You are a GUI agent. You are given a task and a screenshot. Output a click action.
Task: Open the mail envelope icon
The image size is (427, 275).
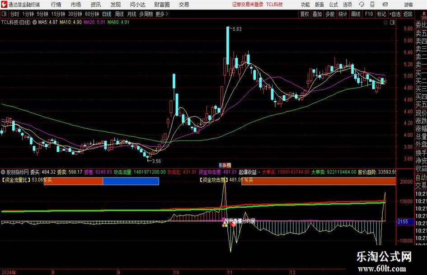tap(385, 5)
